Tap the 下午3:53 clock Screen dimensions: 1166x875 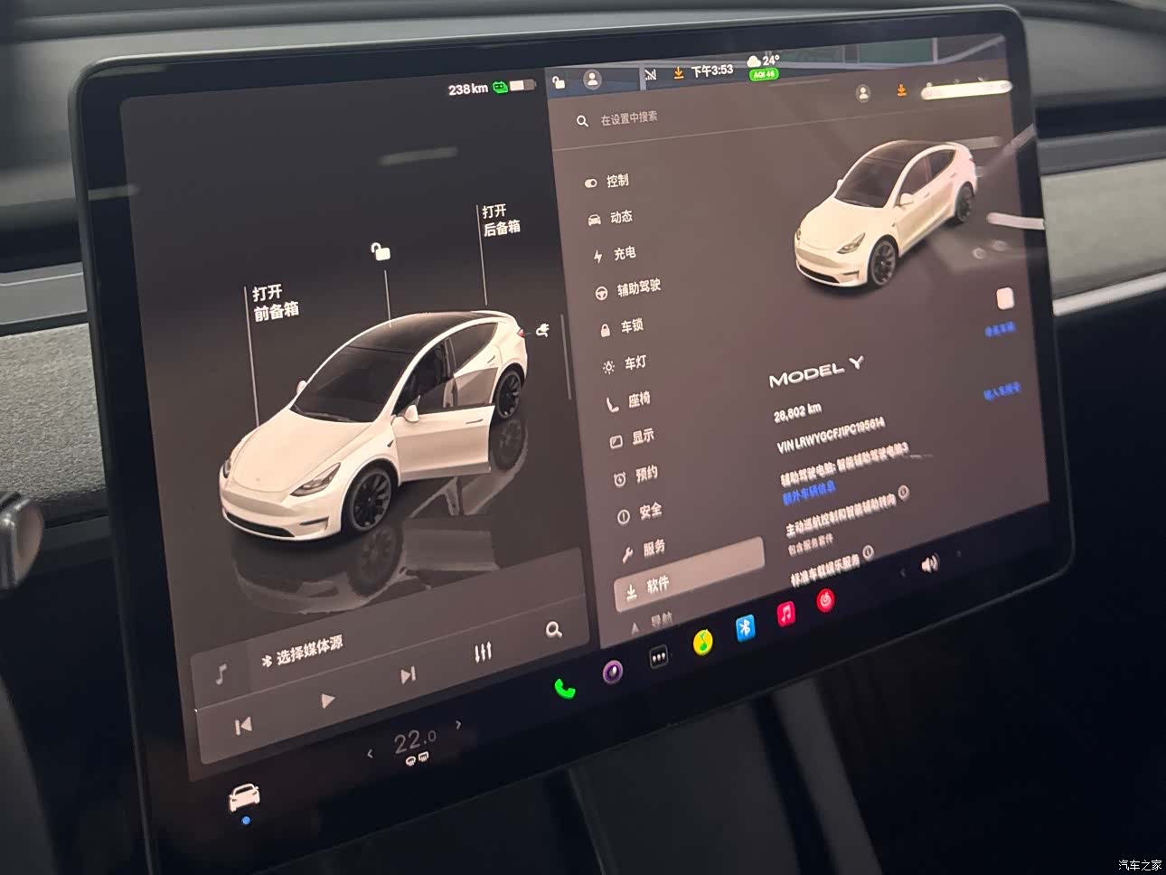pyautogui.click(x=712, y=71)
